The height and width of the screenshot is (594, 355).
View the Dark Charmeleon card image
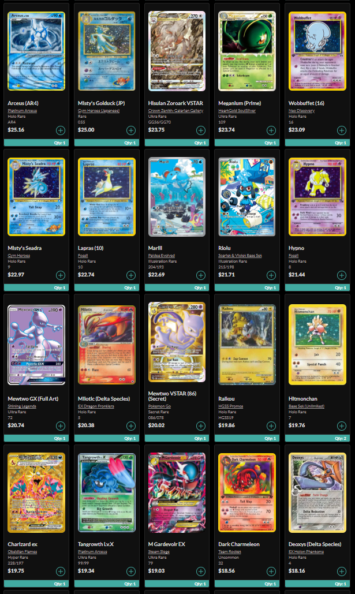247,492
